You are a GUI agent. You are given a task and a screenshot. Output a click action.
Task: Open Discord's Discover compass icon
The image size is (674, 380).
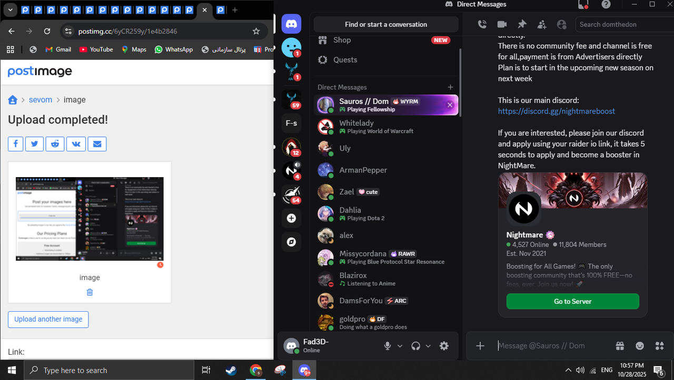click(291, 242)
